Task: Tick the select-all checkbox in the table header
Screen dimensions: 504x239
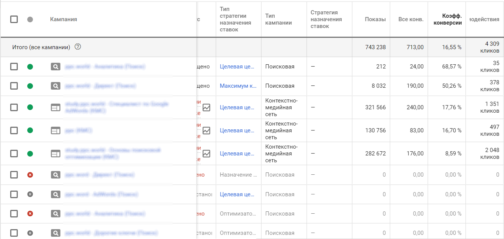Action: pos(14,19)
